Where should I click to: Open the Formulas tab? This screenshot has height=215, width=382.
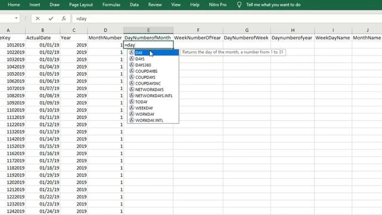pyautogui.click(x=111, y=5)
